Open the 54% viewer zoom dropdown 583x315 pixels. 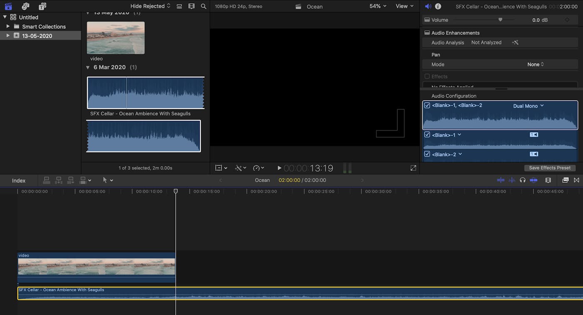pyautogui.click(x=378, y=6)
